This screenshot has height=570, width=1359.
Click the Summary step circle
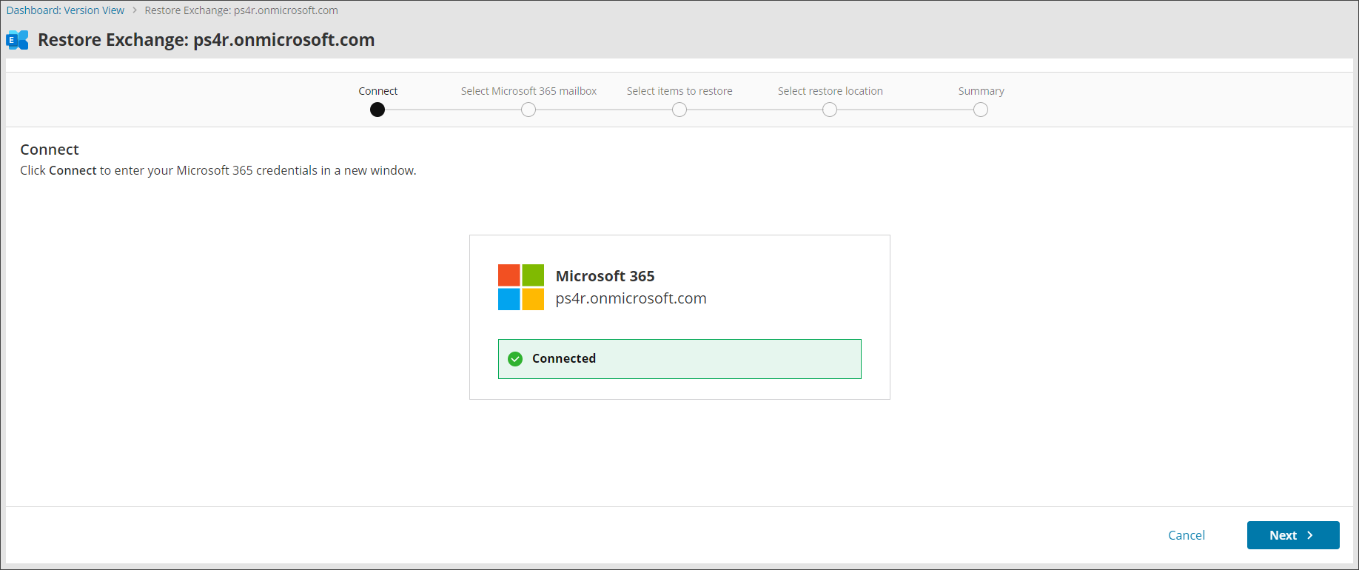click(x=981, y=110)
